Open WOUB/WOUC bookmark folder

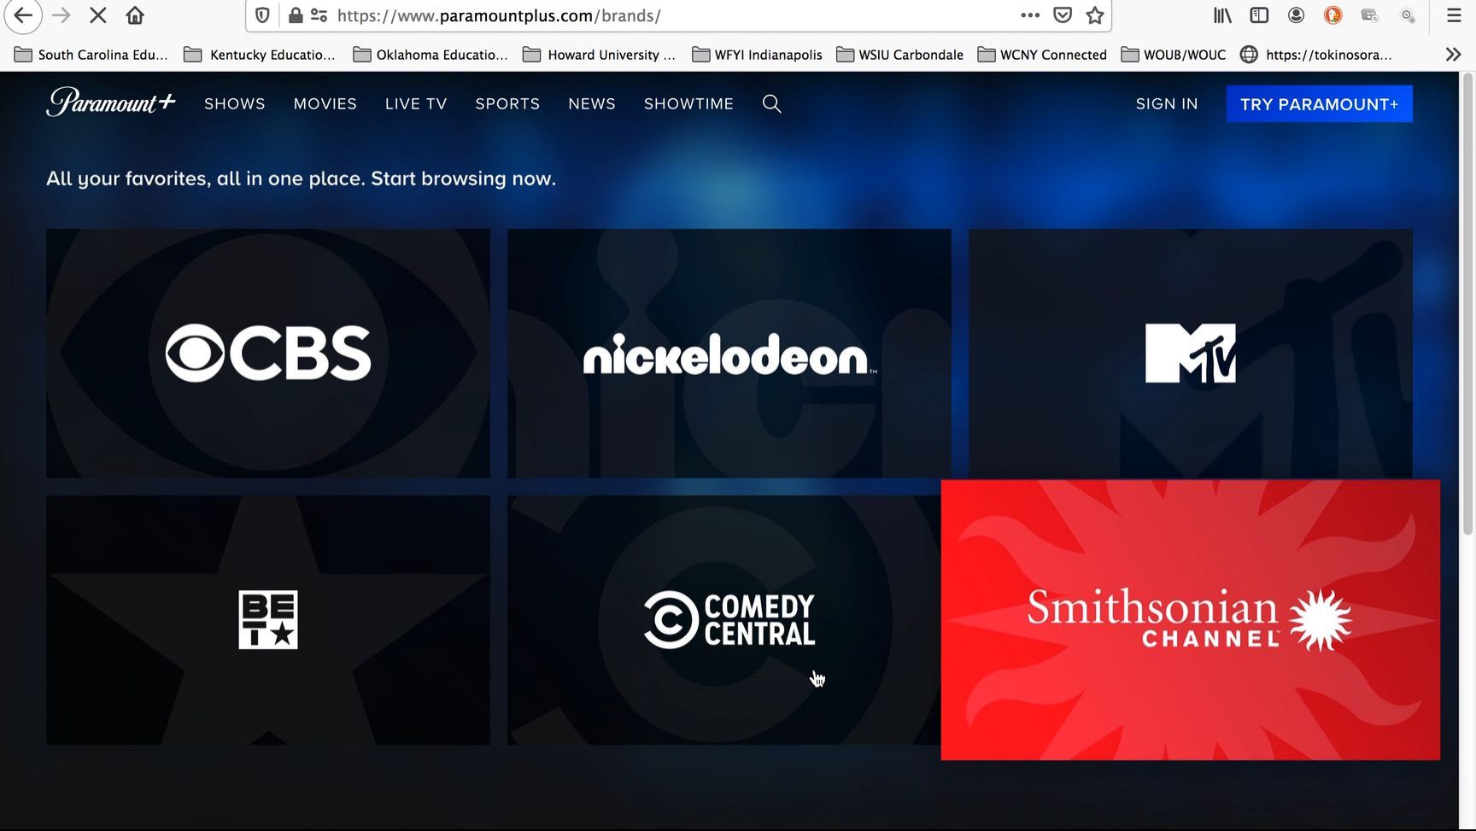tap(1174, 55)
